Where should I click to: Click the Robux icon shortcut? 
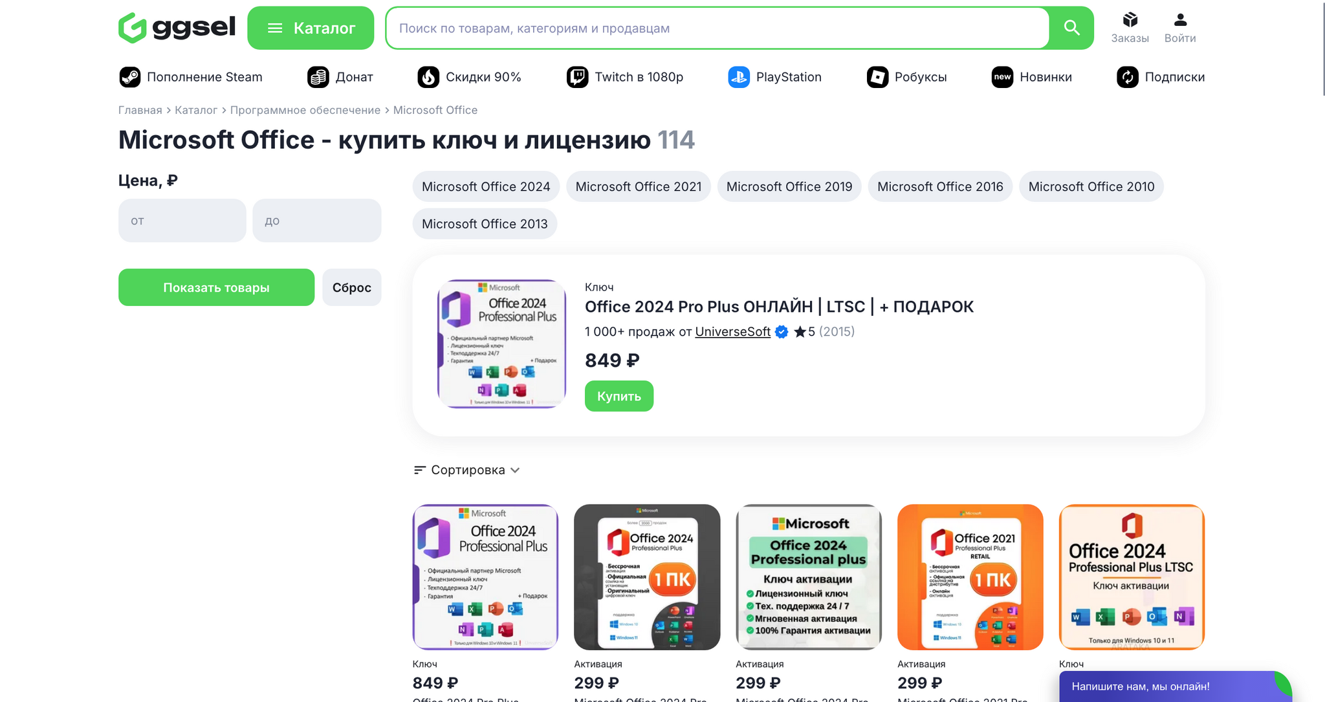(x=877, y=77)
